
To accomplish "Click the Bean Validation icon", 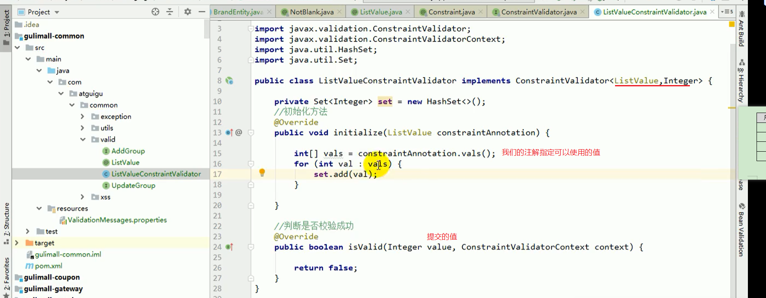I will 742,206.
